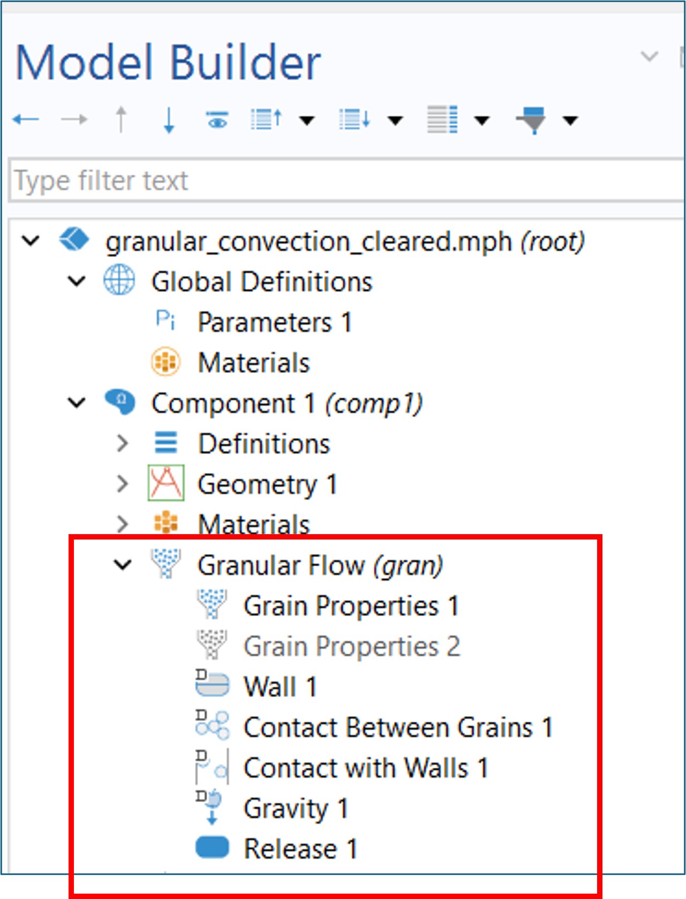Select the Release 1 node

click(300, 849)
